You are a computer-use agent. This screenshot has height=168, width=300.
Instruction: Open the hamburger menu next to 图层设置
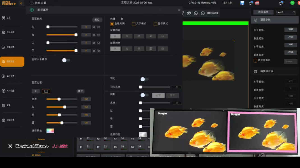point(31,3)
